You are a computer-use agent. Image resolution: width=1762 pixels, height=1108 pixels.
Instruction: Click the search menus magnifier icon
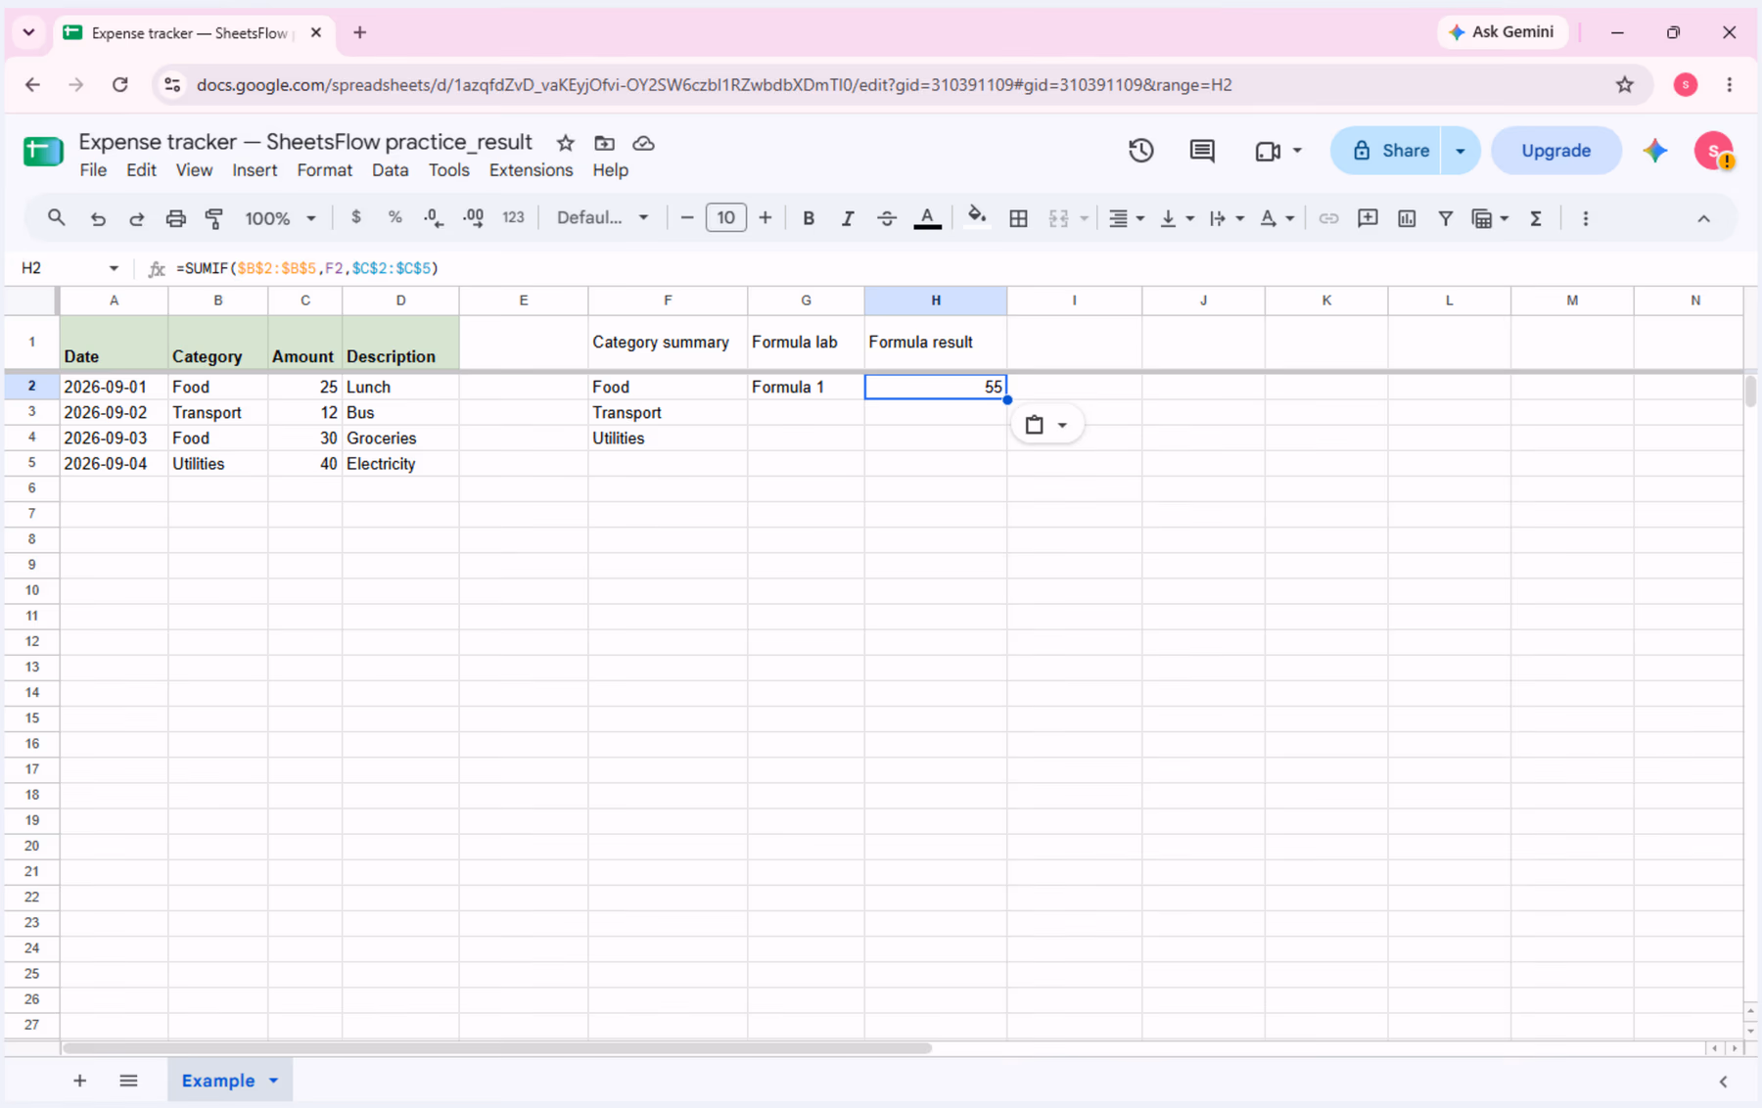point(56,218)
